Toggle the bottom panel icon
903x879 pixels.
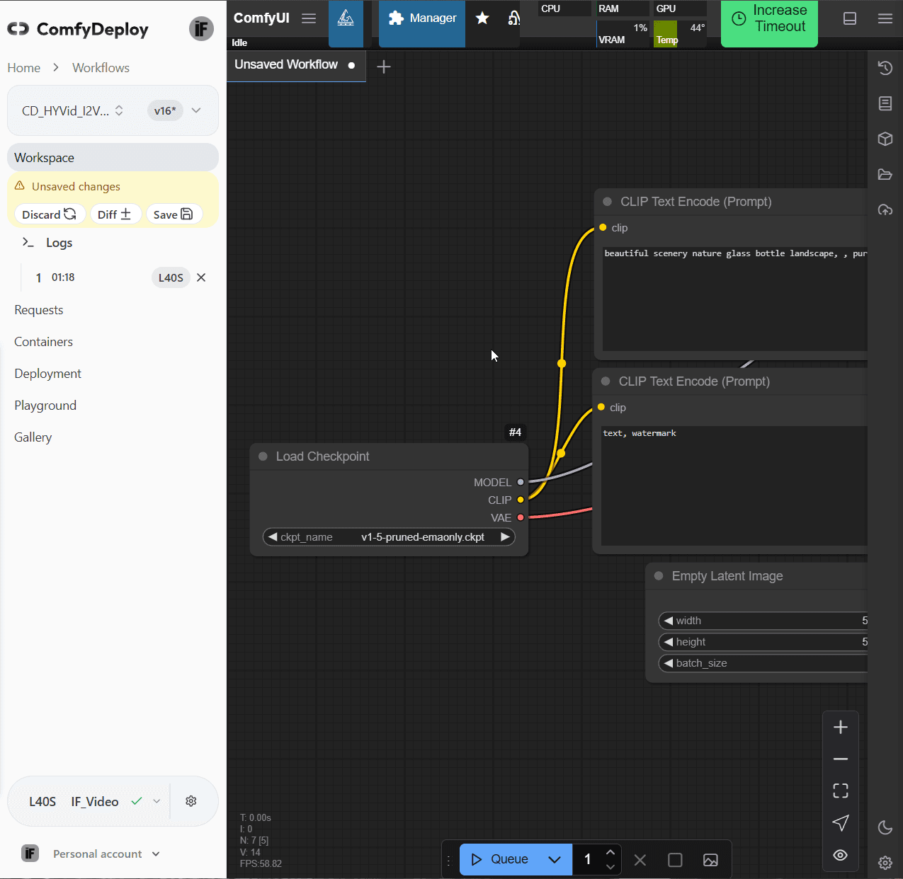click(850, 18)
